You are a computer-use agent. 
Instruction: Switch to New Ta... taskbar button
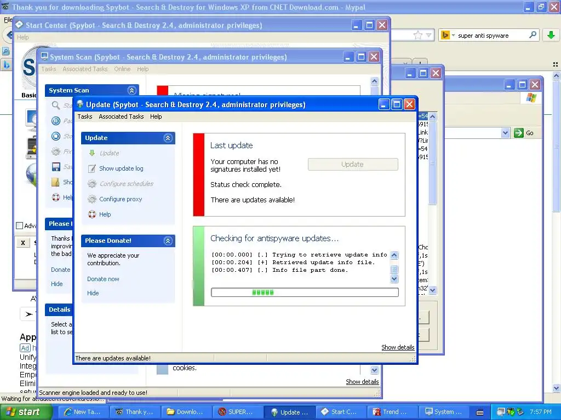point(83,412)
